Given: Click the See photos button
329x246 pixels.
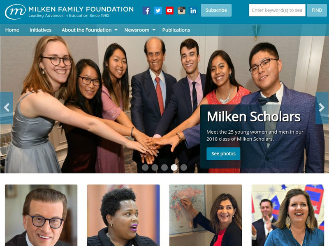Looking at the screenshot, I should [223, 154].
